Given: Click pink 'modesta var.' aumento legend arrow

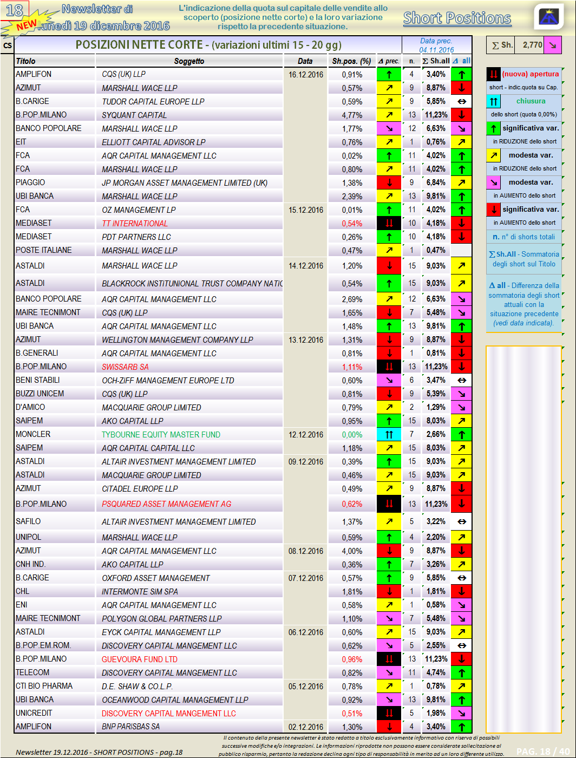Looking at the screenshot, I should click(x=493, y=182).
